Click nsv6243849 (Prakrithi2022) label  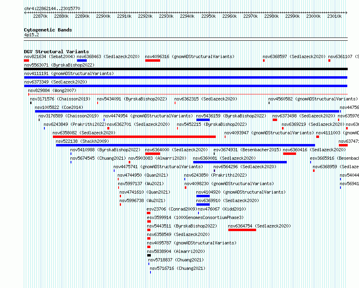coord(75,124)
